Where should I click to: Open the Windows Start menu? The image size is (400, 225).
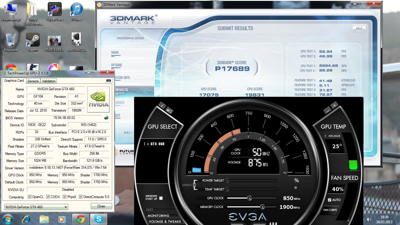pos(8,219)
